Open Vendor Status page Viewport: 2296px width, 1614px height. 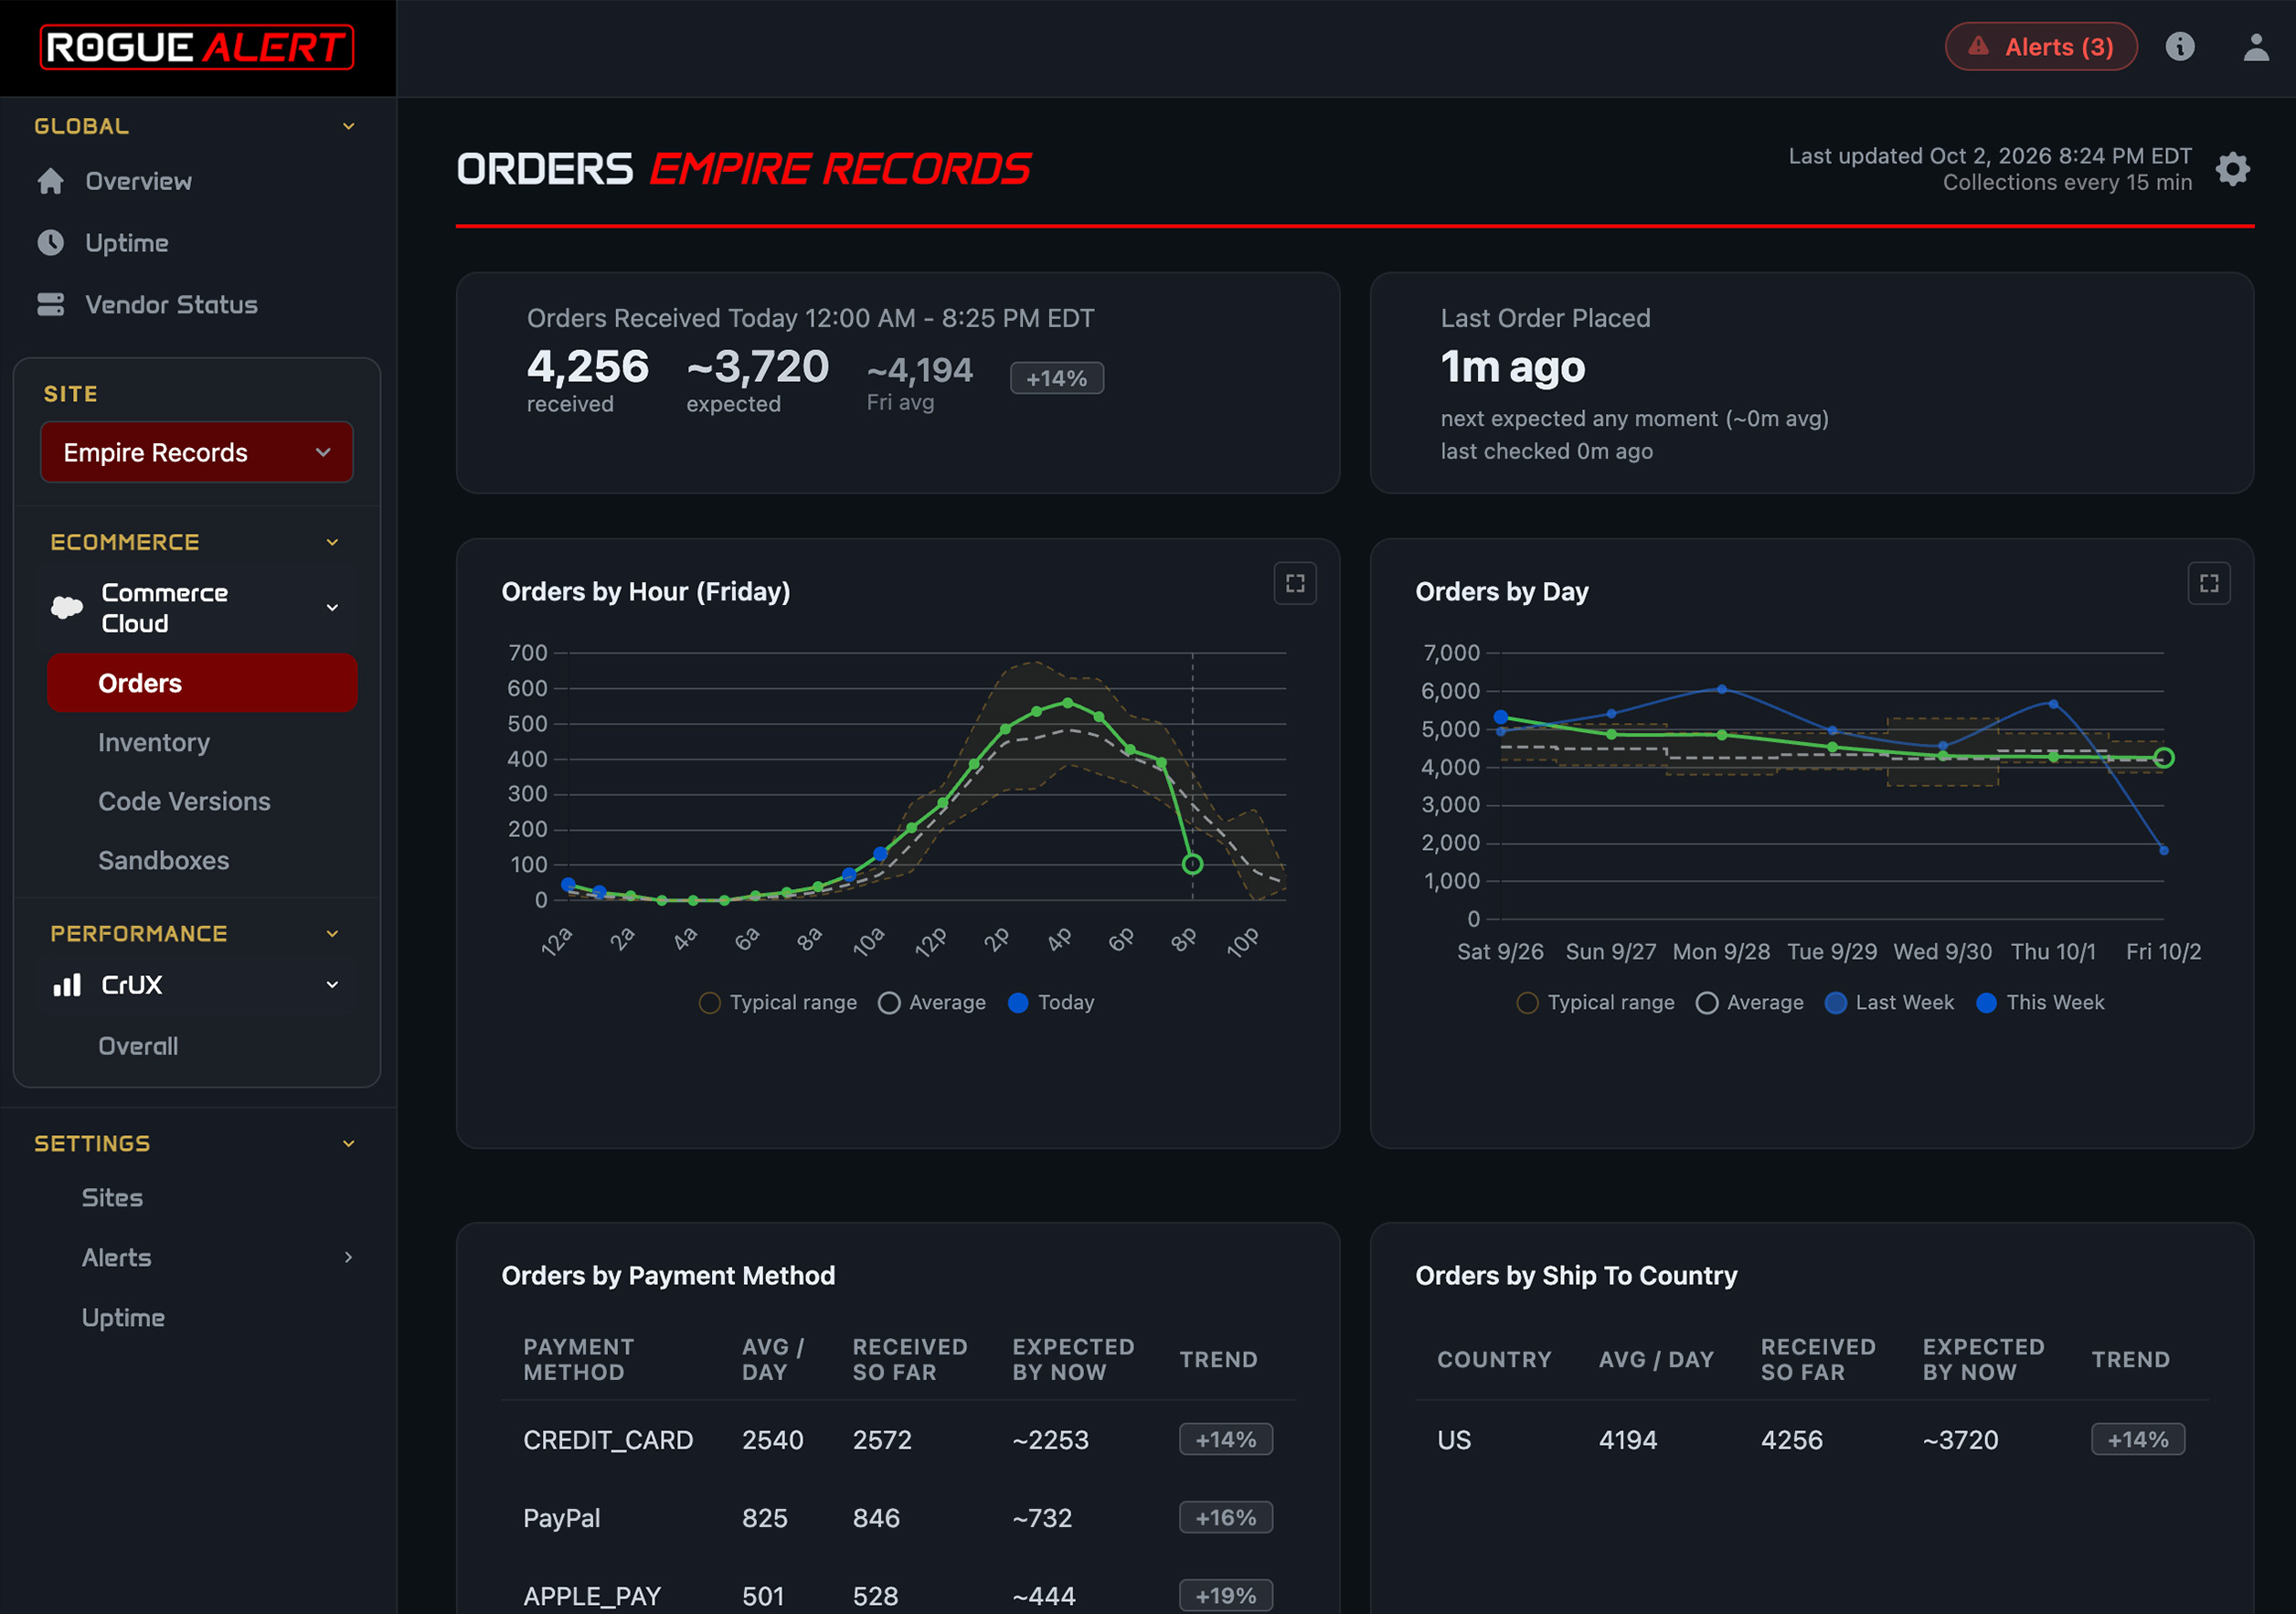coord(171,304)
